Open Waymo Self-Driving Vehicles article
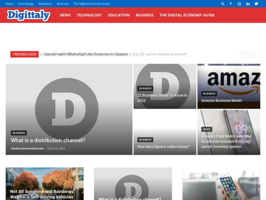Viewport: 266px width, 200px height. (x=42, y=194)
